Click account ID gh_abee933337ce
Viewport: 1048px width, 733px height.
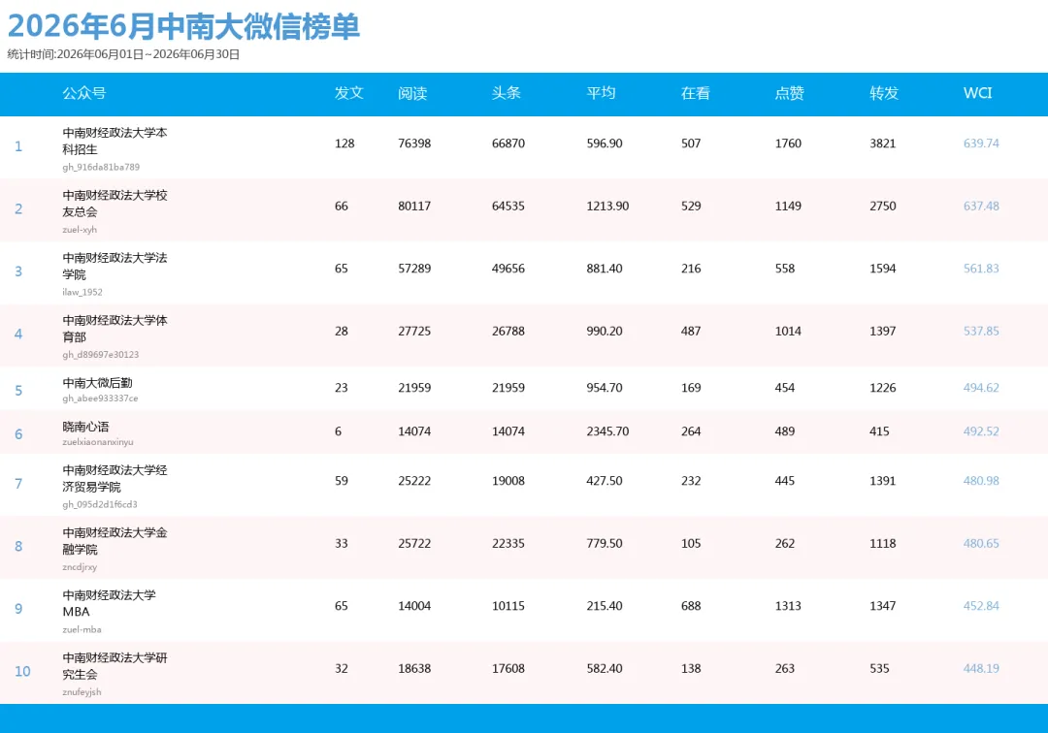100,398
